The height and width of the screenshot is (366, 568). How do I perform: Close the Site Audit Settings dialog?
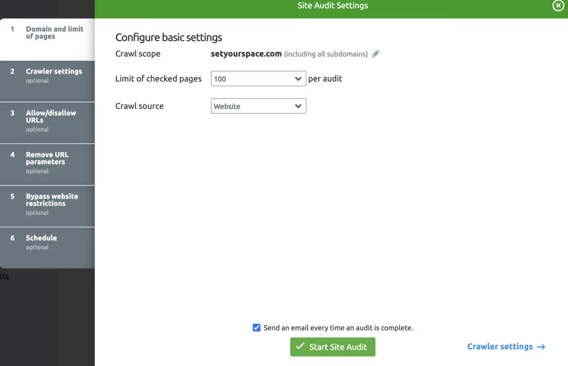[x=558, y=5]
